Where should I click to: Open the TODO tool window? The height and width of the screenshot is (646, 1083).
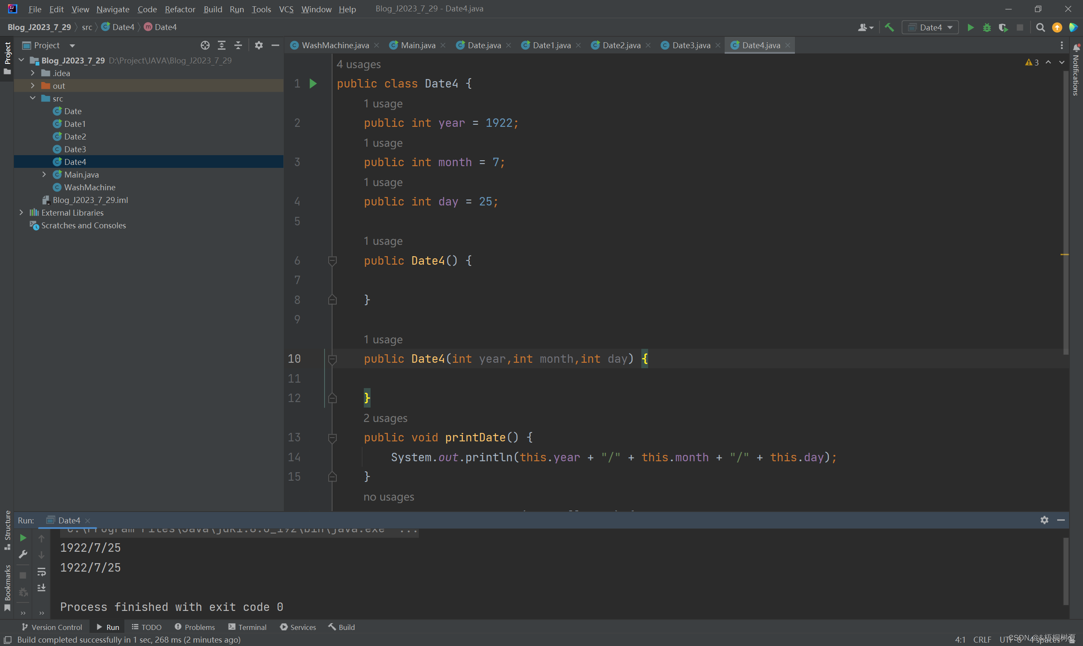[147, 627]
